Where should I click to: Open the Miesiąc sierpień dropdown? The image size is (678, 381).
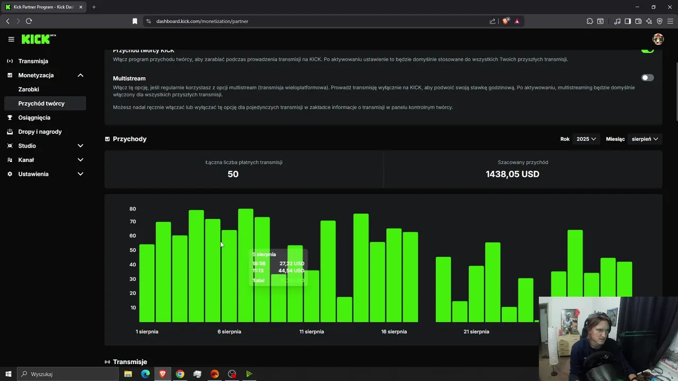(645, 139)
